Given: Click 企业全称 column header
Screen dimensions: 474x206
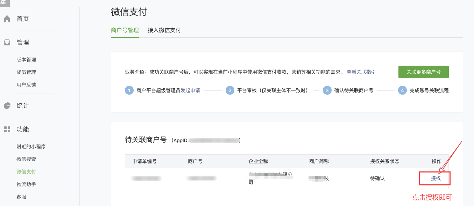Looking at the screenshot, I should [258, 161].
